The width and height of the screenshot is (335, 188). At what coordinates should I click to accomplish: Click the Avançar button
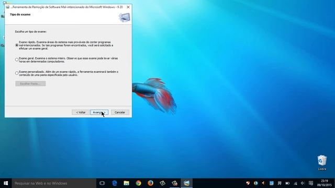point(99,112)
